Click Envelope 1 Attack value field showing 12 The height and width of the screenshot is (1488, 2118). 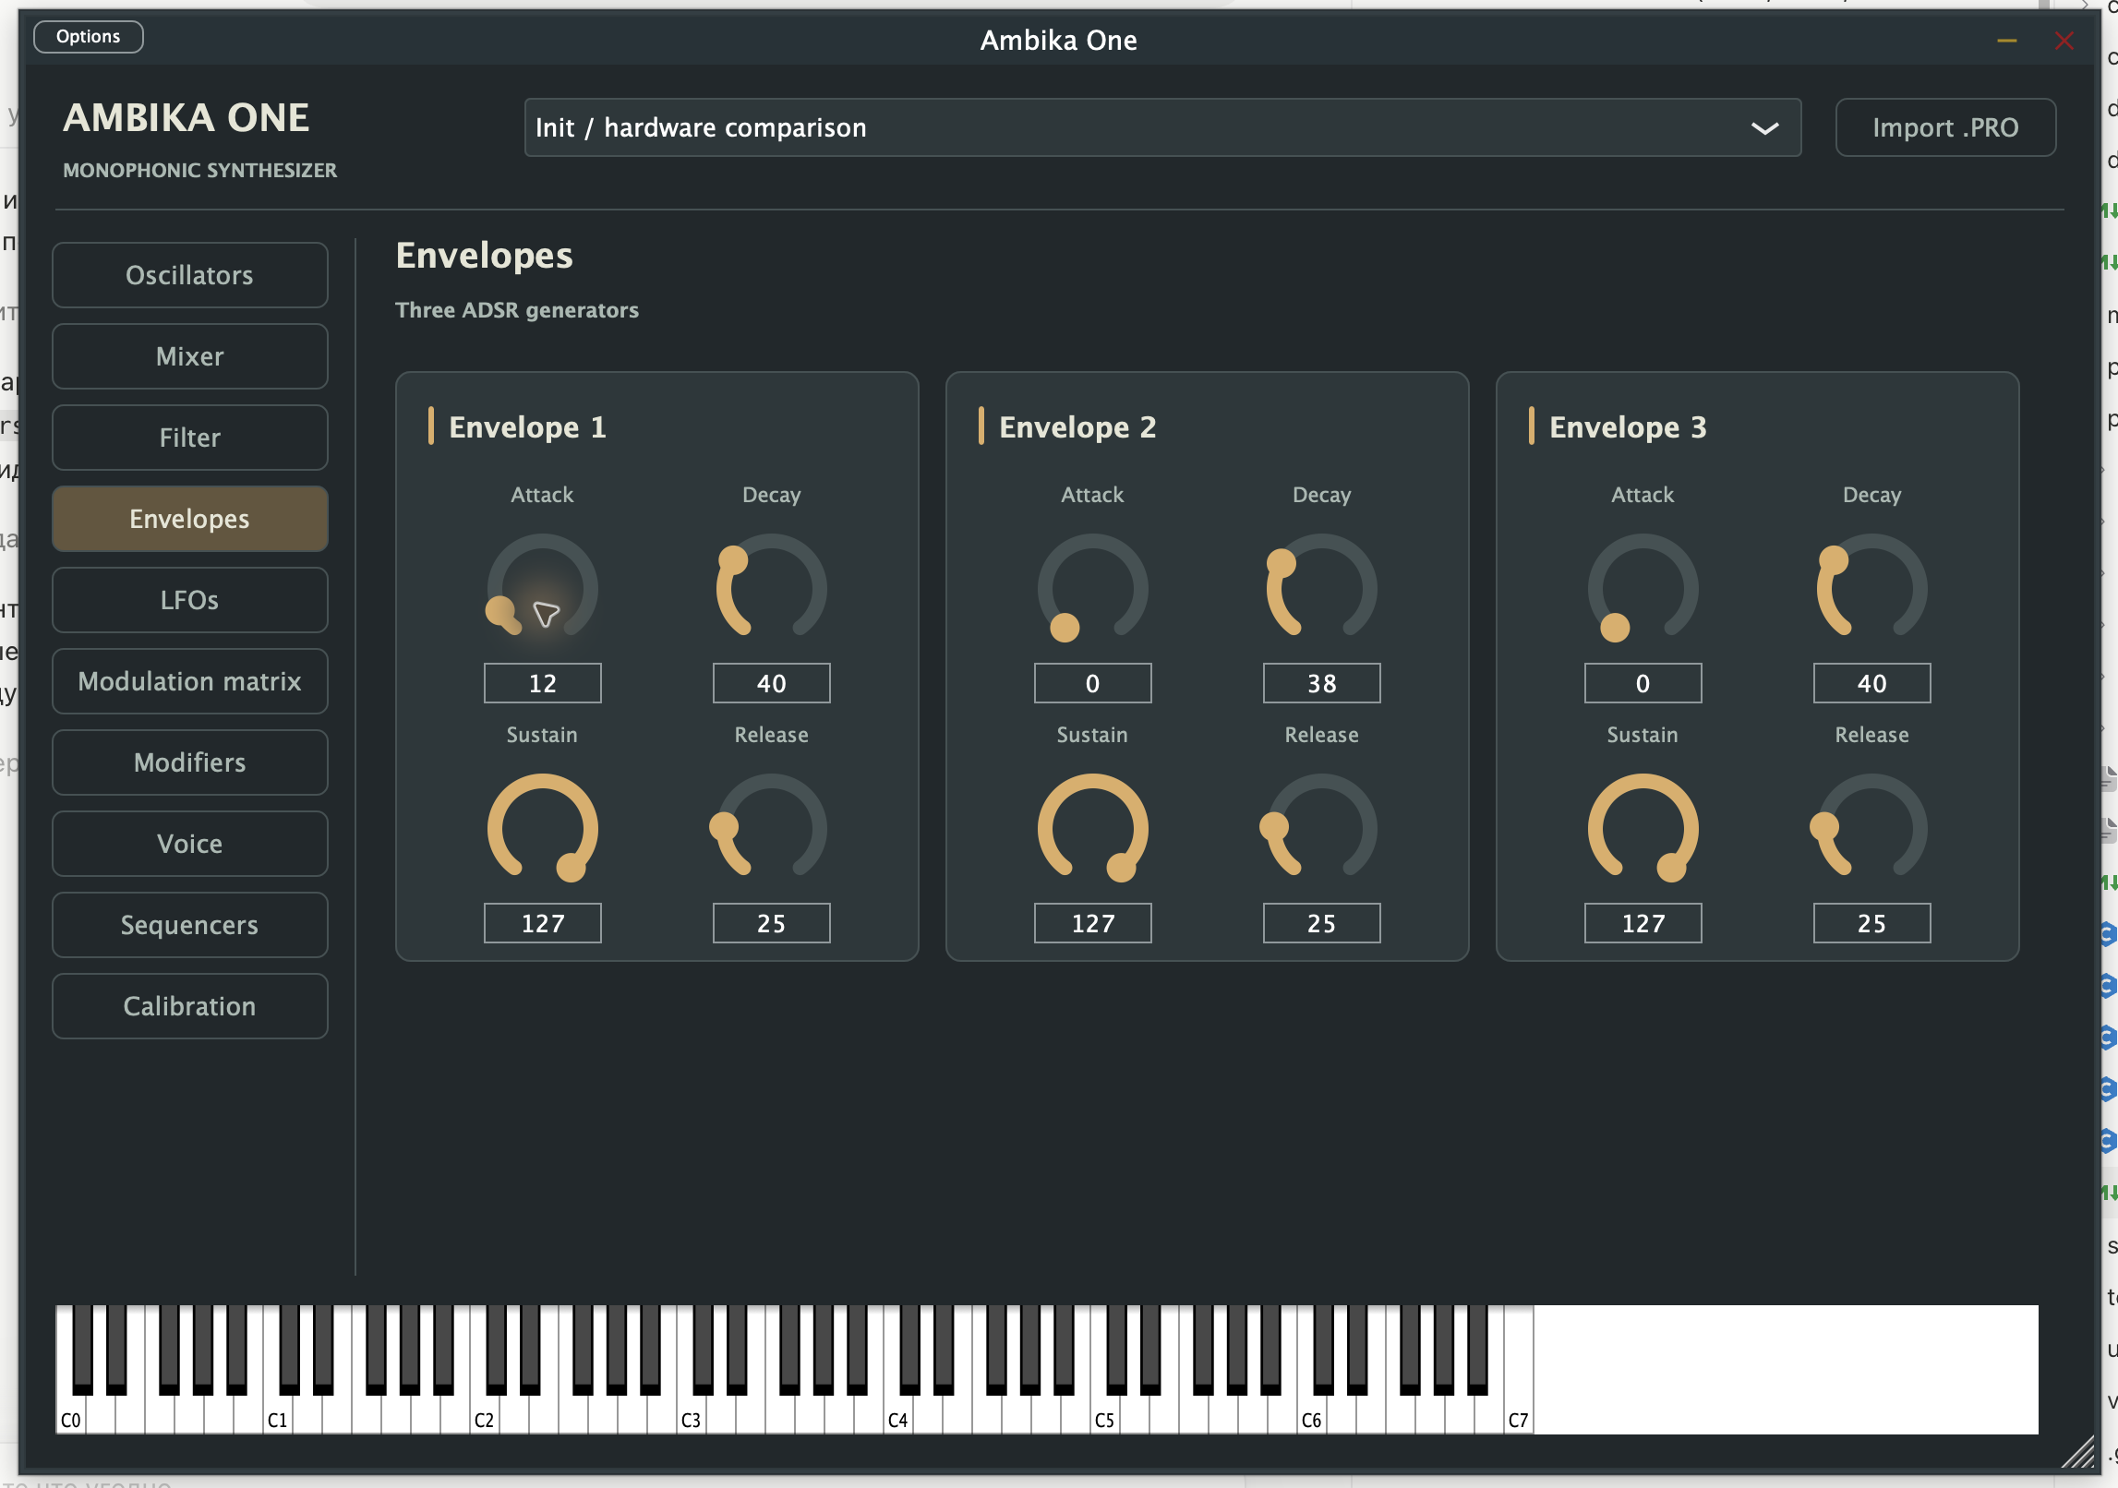pos(543,683)
